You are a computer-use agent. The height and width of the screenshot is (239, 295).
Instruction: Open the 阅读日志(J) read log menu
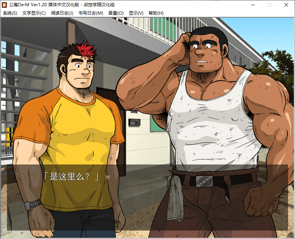[x=62, y=13]
